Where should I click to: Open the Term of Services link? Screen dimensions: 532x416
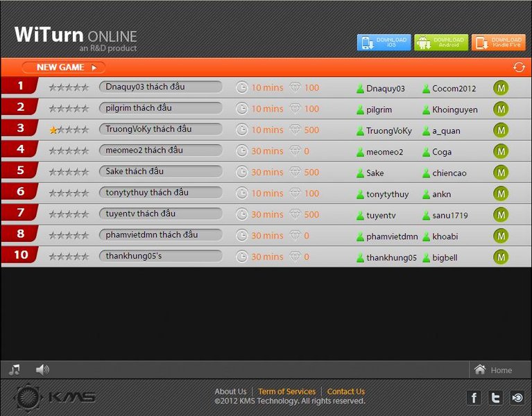pyautogui.click(x=286, y=392)
